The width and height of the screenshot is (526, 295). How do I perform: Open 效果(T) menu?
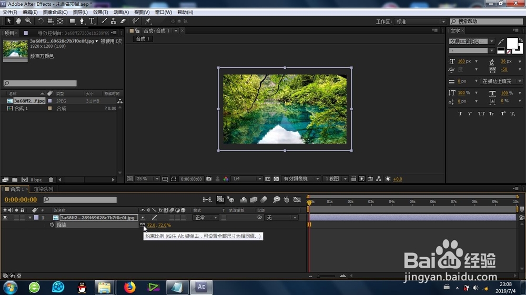[x=100, y=12]
